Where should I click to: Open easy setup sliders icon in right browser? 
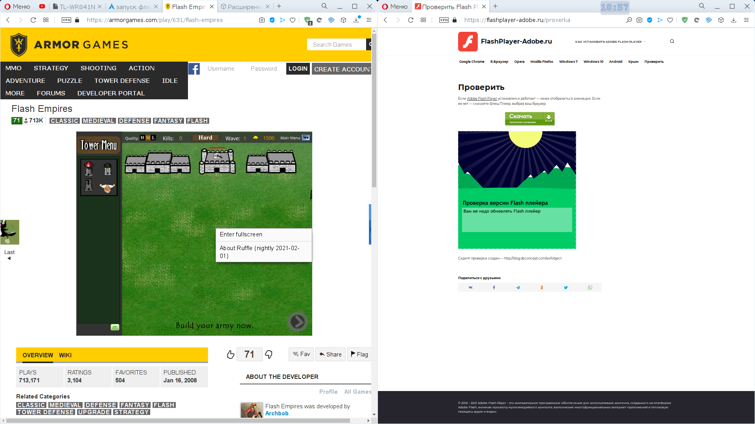746,20
